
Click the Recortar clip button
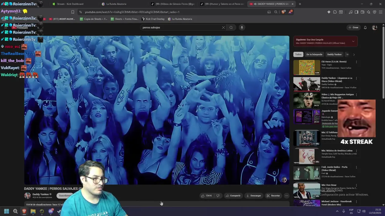[x=273, y=196]
